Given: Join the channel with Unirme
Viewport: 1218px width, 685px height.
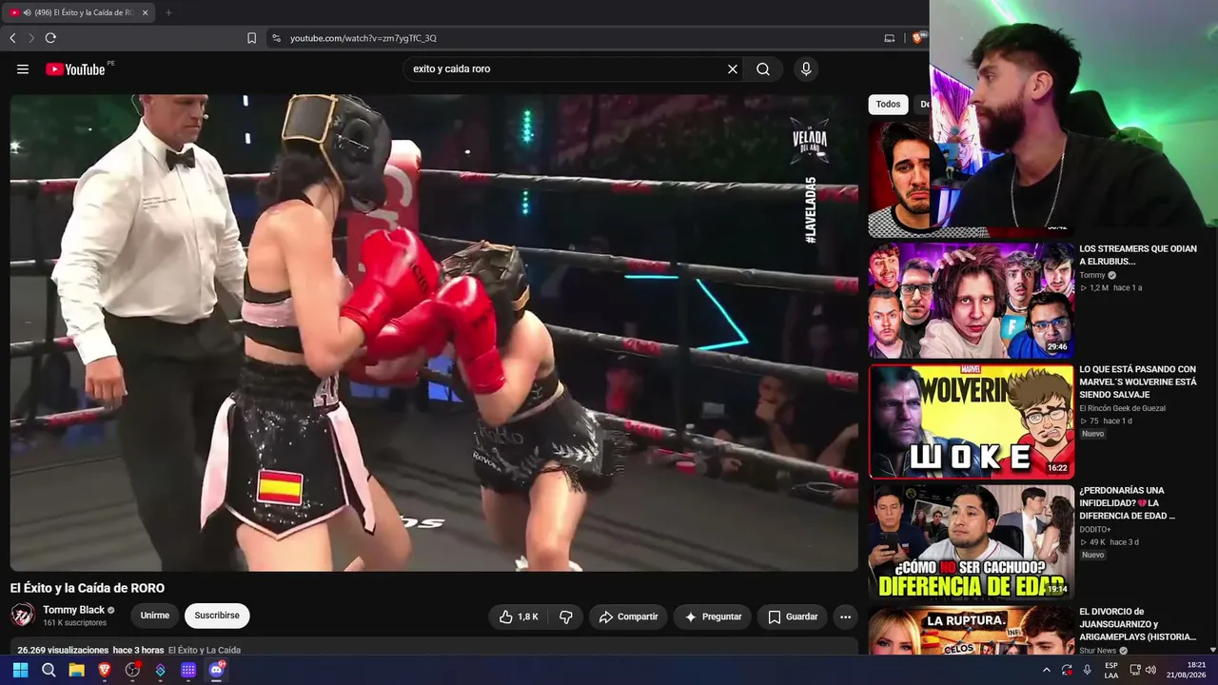Looking at the screenshot, I should (155, 616).
